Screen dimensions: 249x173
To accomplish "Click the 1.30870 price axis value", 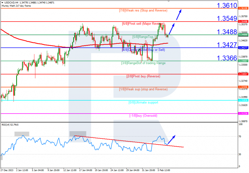I will coord(243,121).
